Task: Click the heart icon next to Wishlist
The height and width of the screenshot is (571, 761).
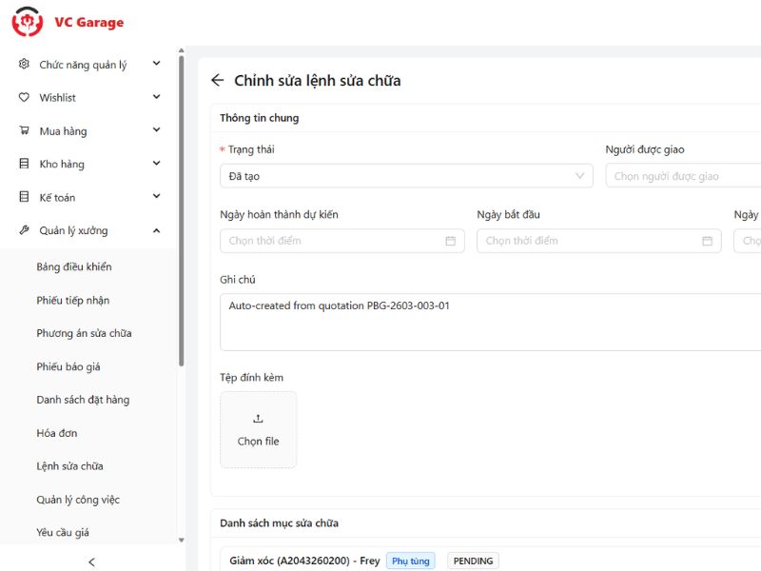Action: [x=24, y=98]
